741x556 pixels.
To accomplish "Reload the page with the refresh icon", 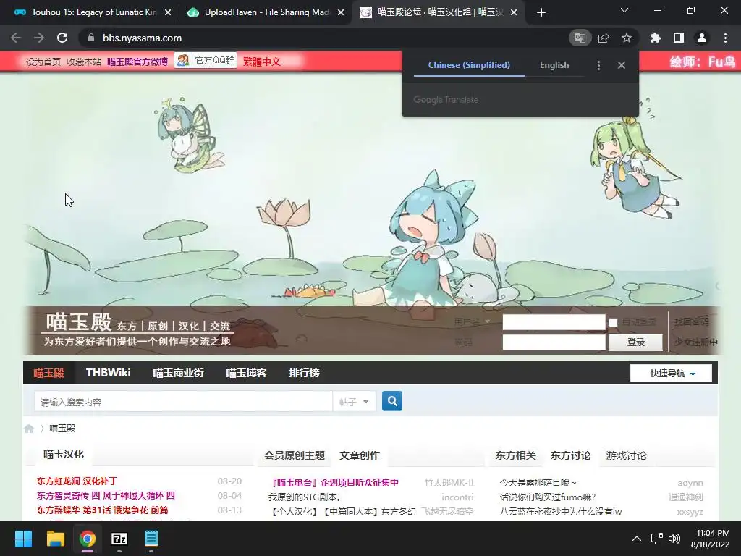I will coord(62,38).
